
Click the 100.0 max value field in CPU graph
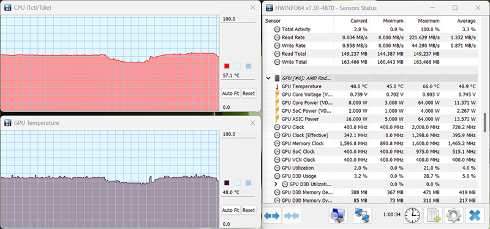pyautogui.click(x=238, y=19)
